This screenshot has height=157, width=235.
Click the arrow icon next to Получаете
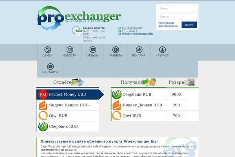pos(149,82)
